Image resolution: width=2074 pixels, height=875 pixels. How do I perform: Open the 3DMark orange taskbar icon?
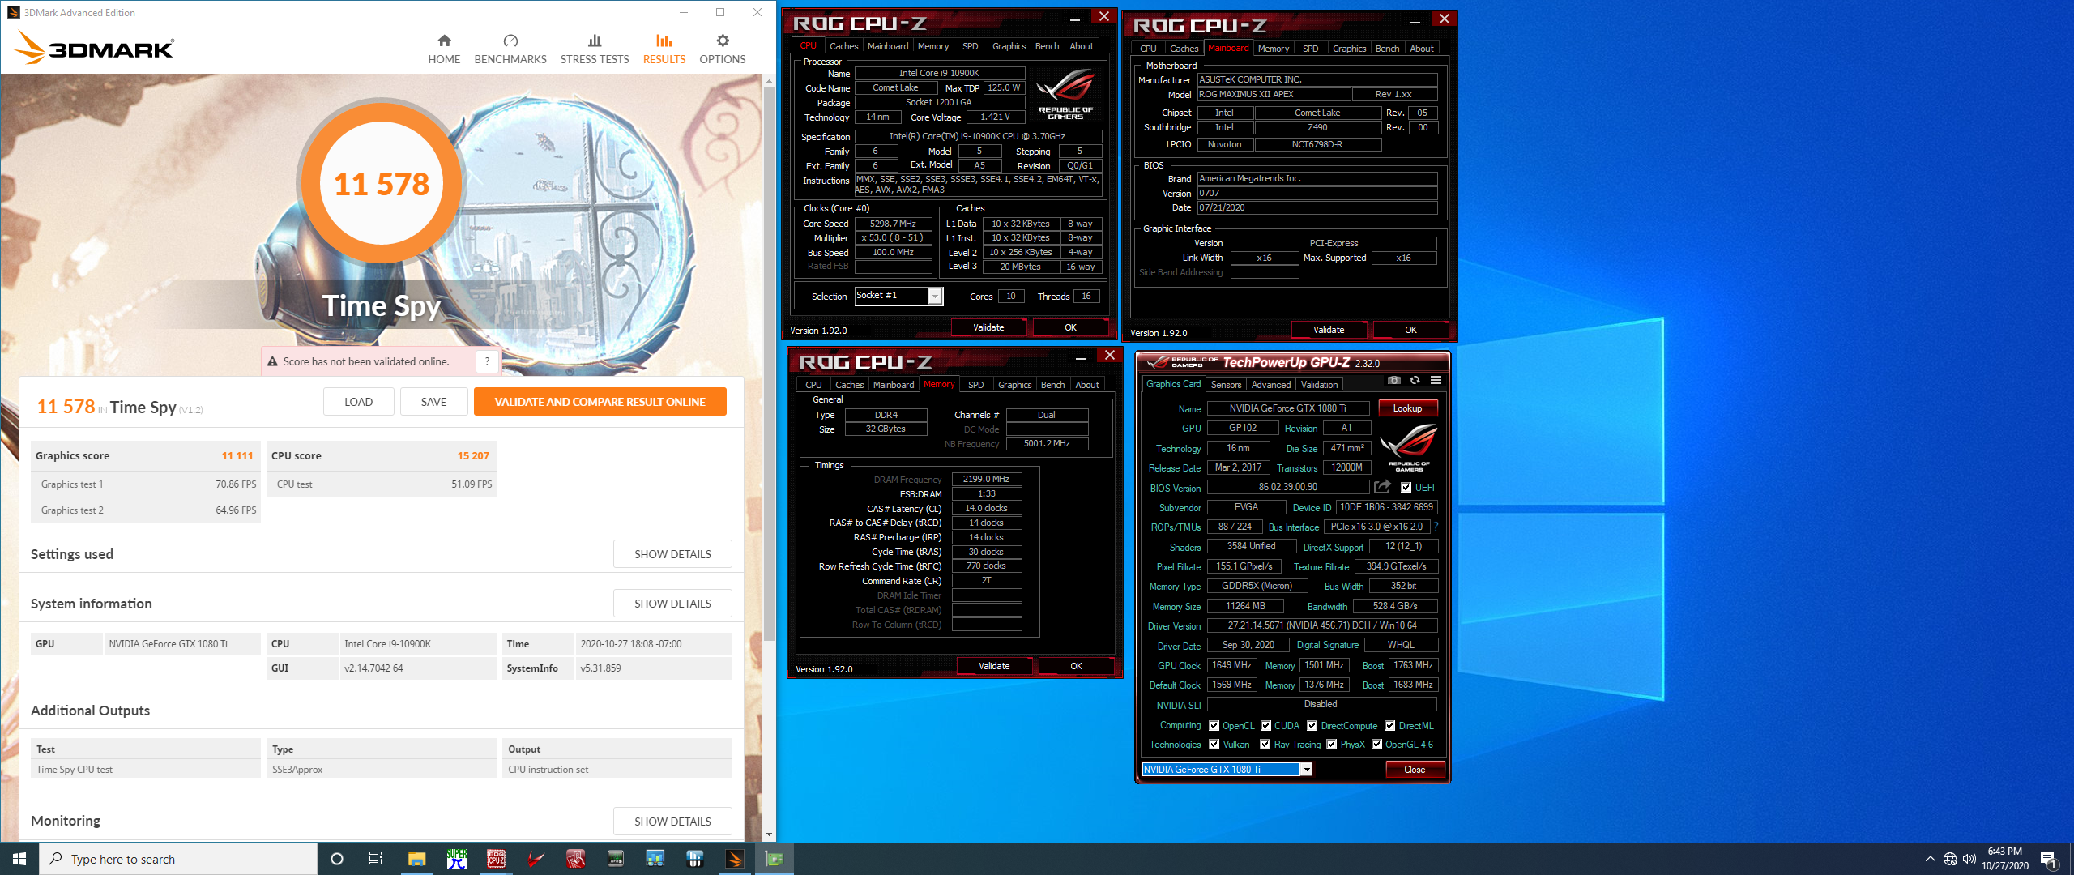[x=735, y=859]
